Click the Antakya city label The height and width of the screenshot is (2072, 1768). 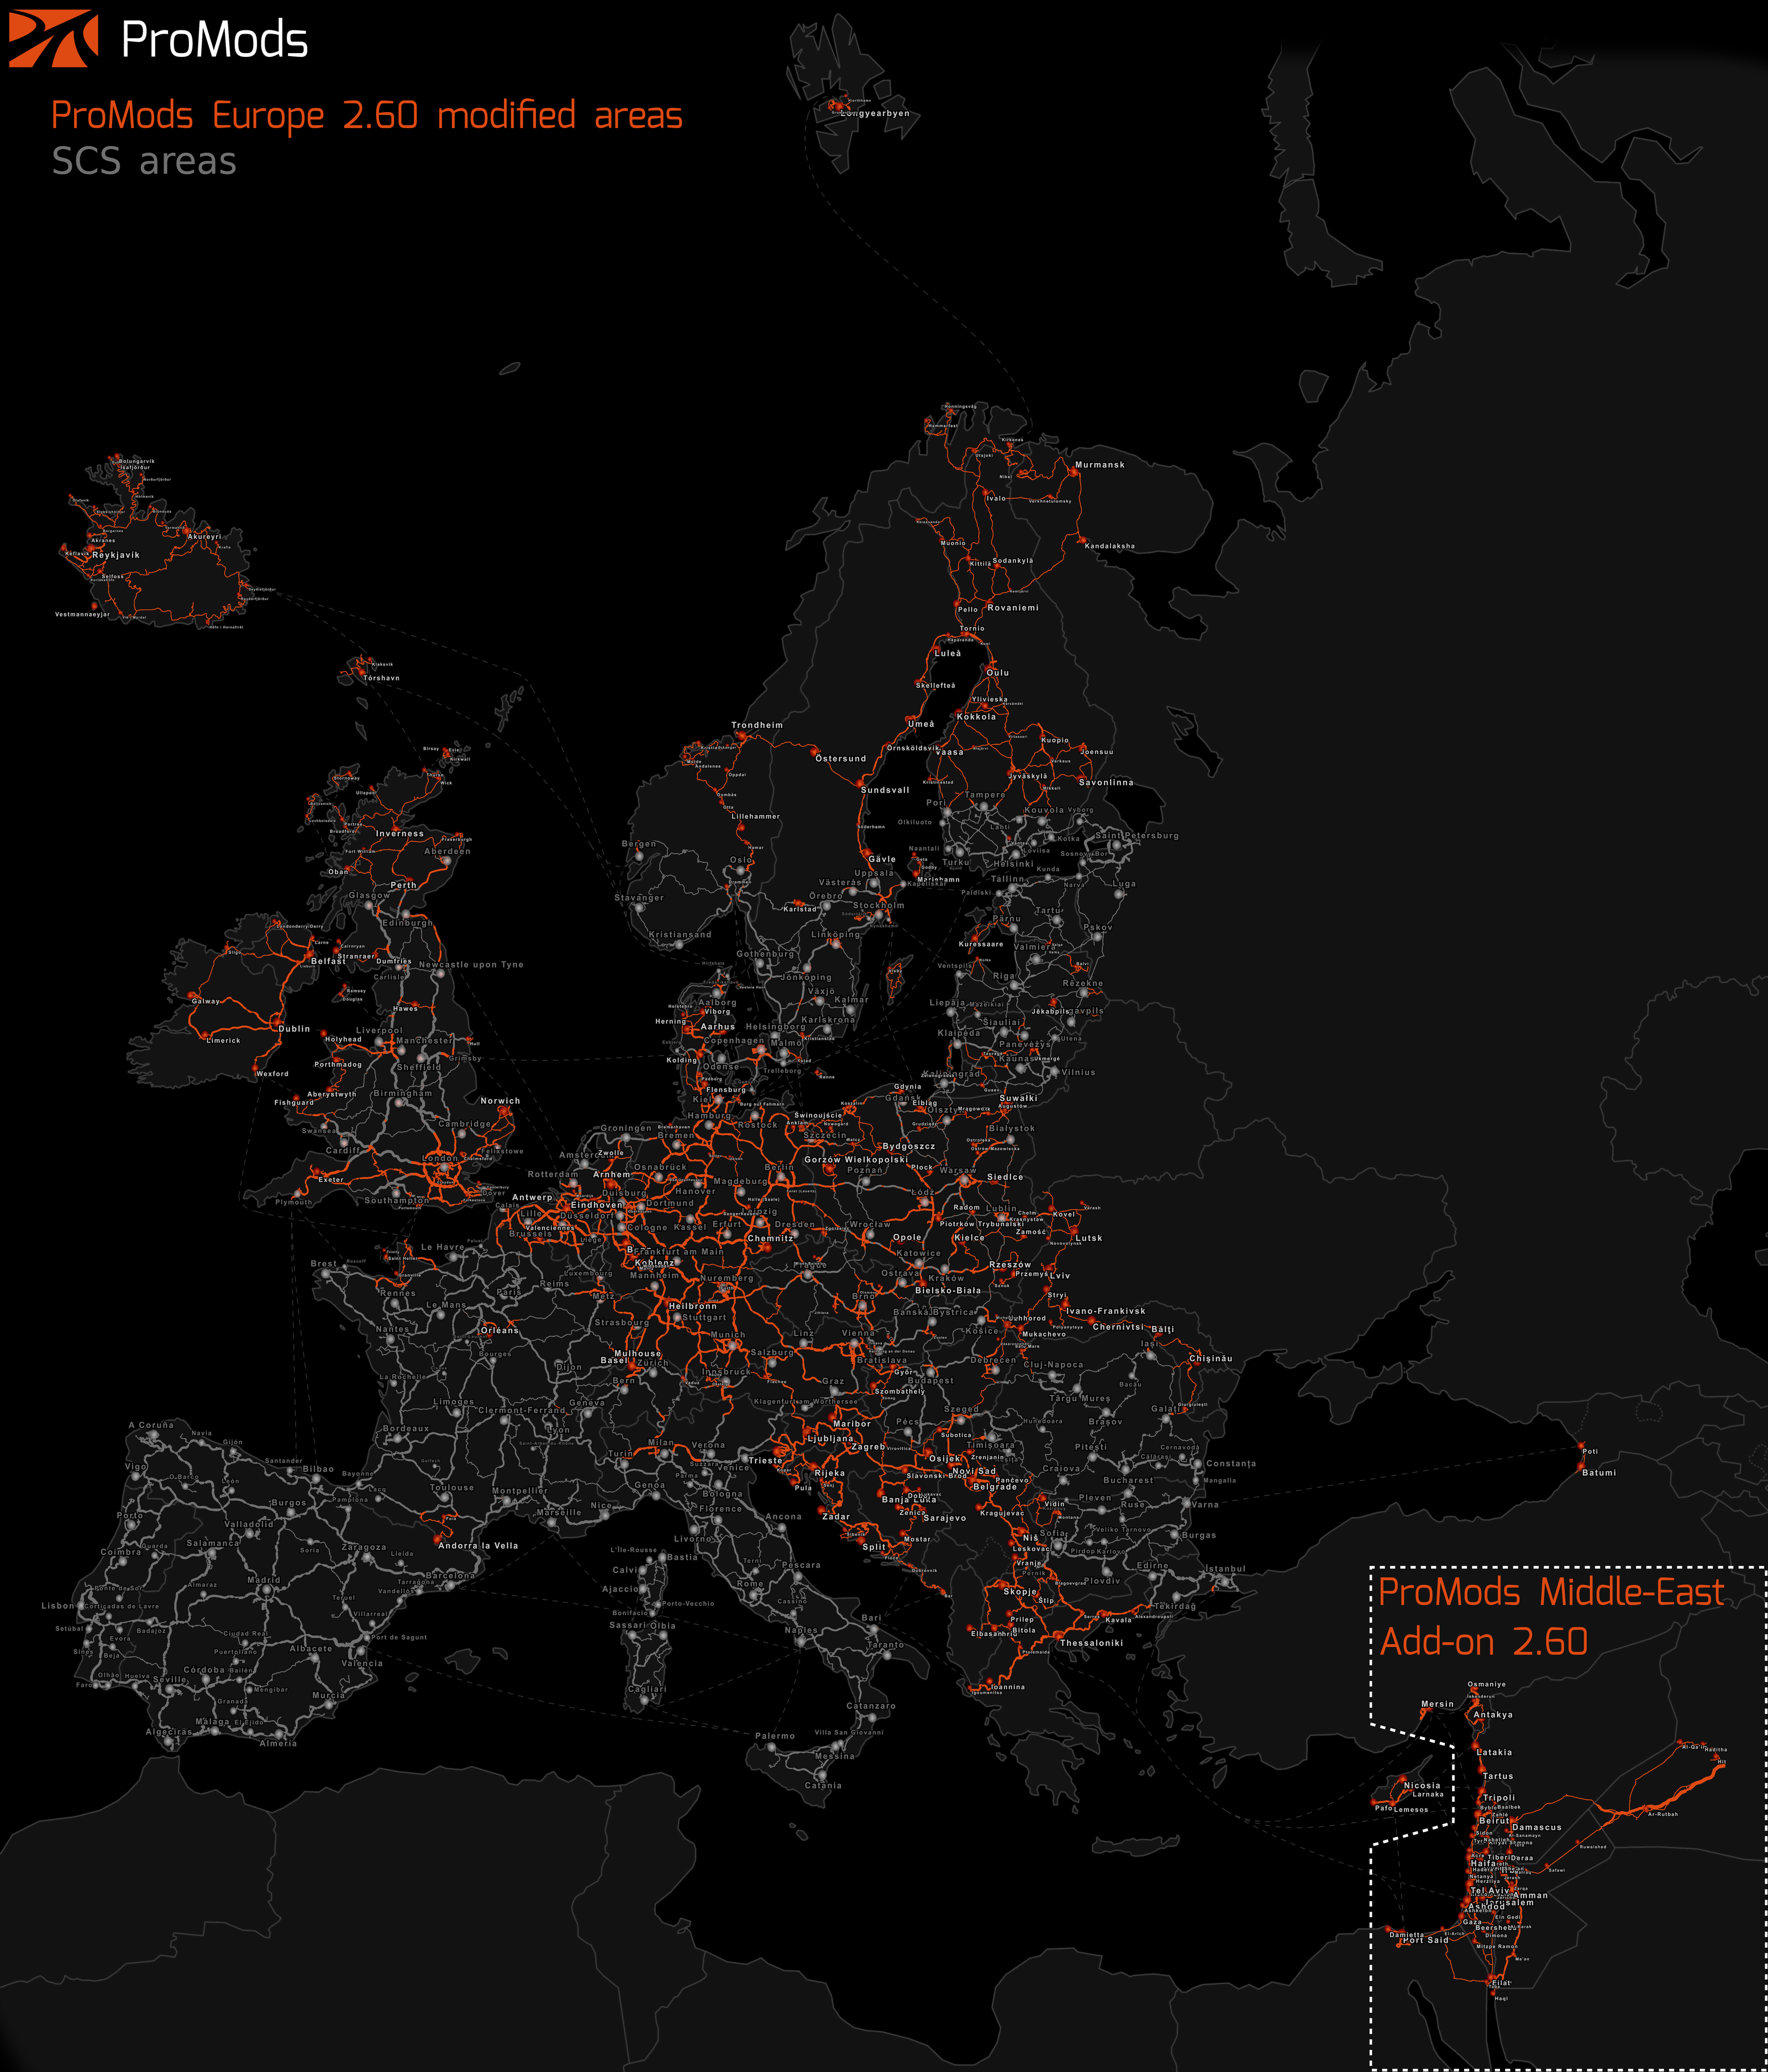[x=1493, y=1714]
